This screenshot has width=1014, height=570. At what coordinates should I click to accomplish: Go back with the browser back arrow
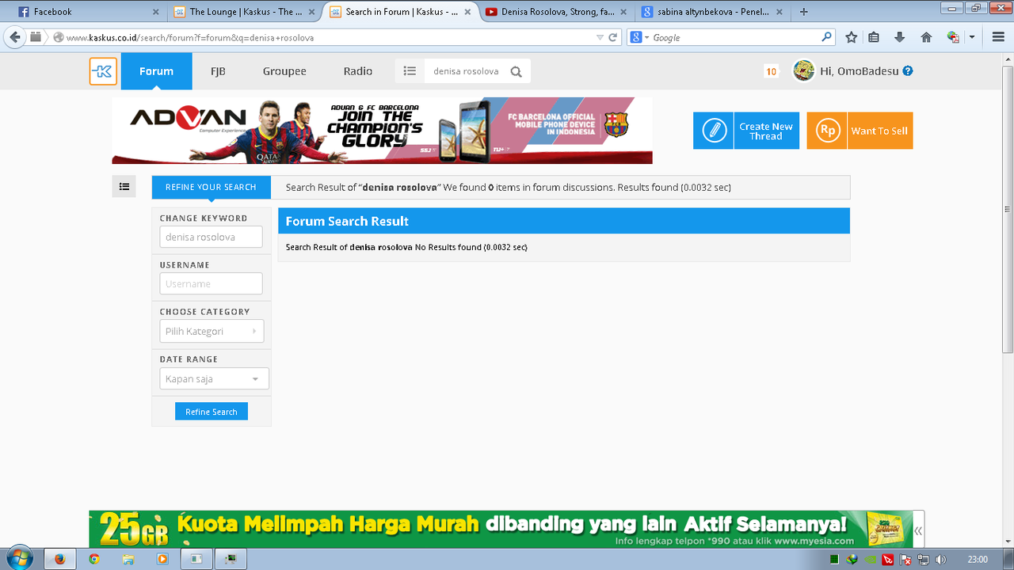(15, 37)
